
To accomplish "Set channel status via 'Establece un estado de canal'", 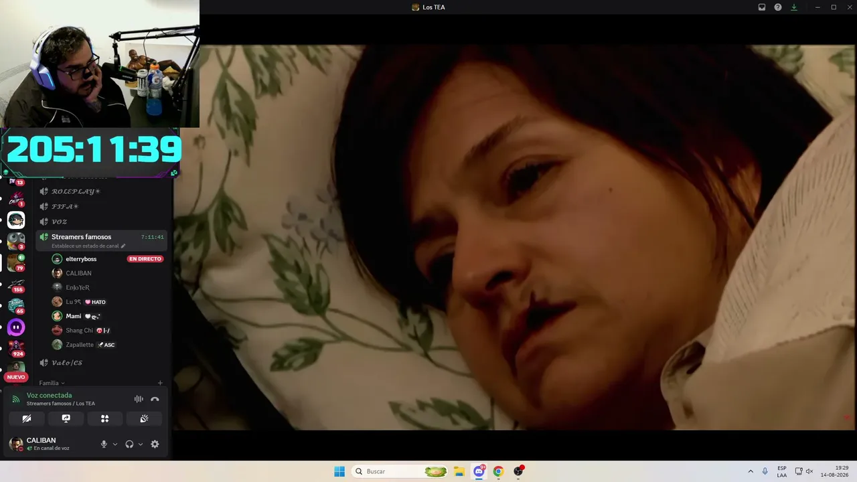I will click(88, 246).
